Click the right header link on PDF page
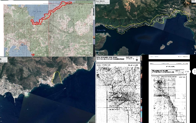 pos(183,57)
